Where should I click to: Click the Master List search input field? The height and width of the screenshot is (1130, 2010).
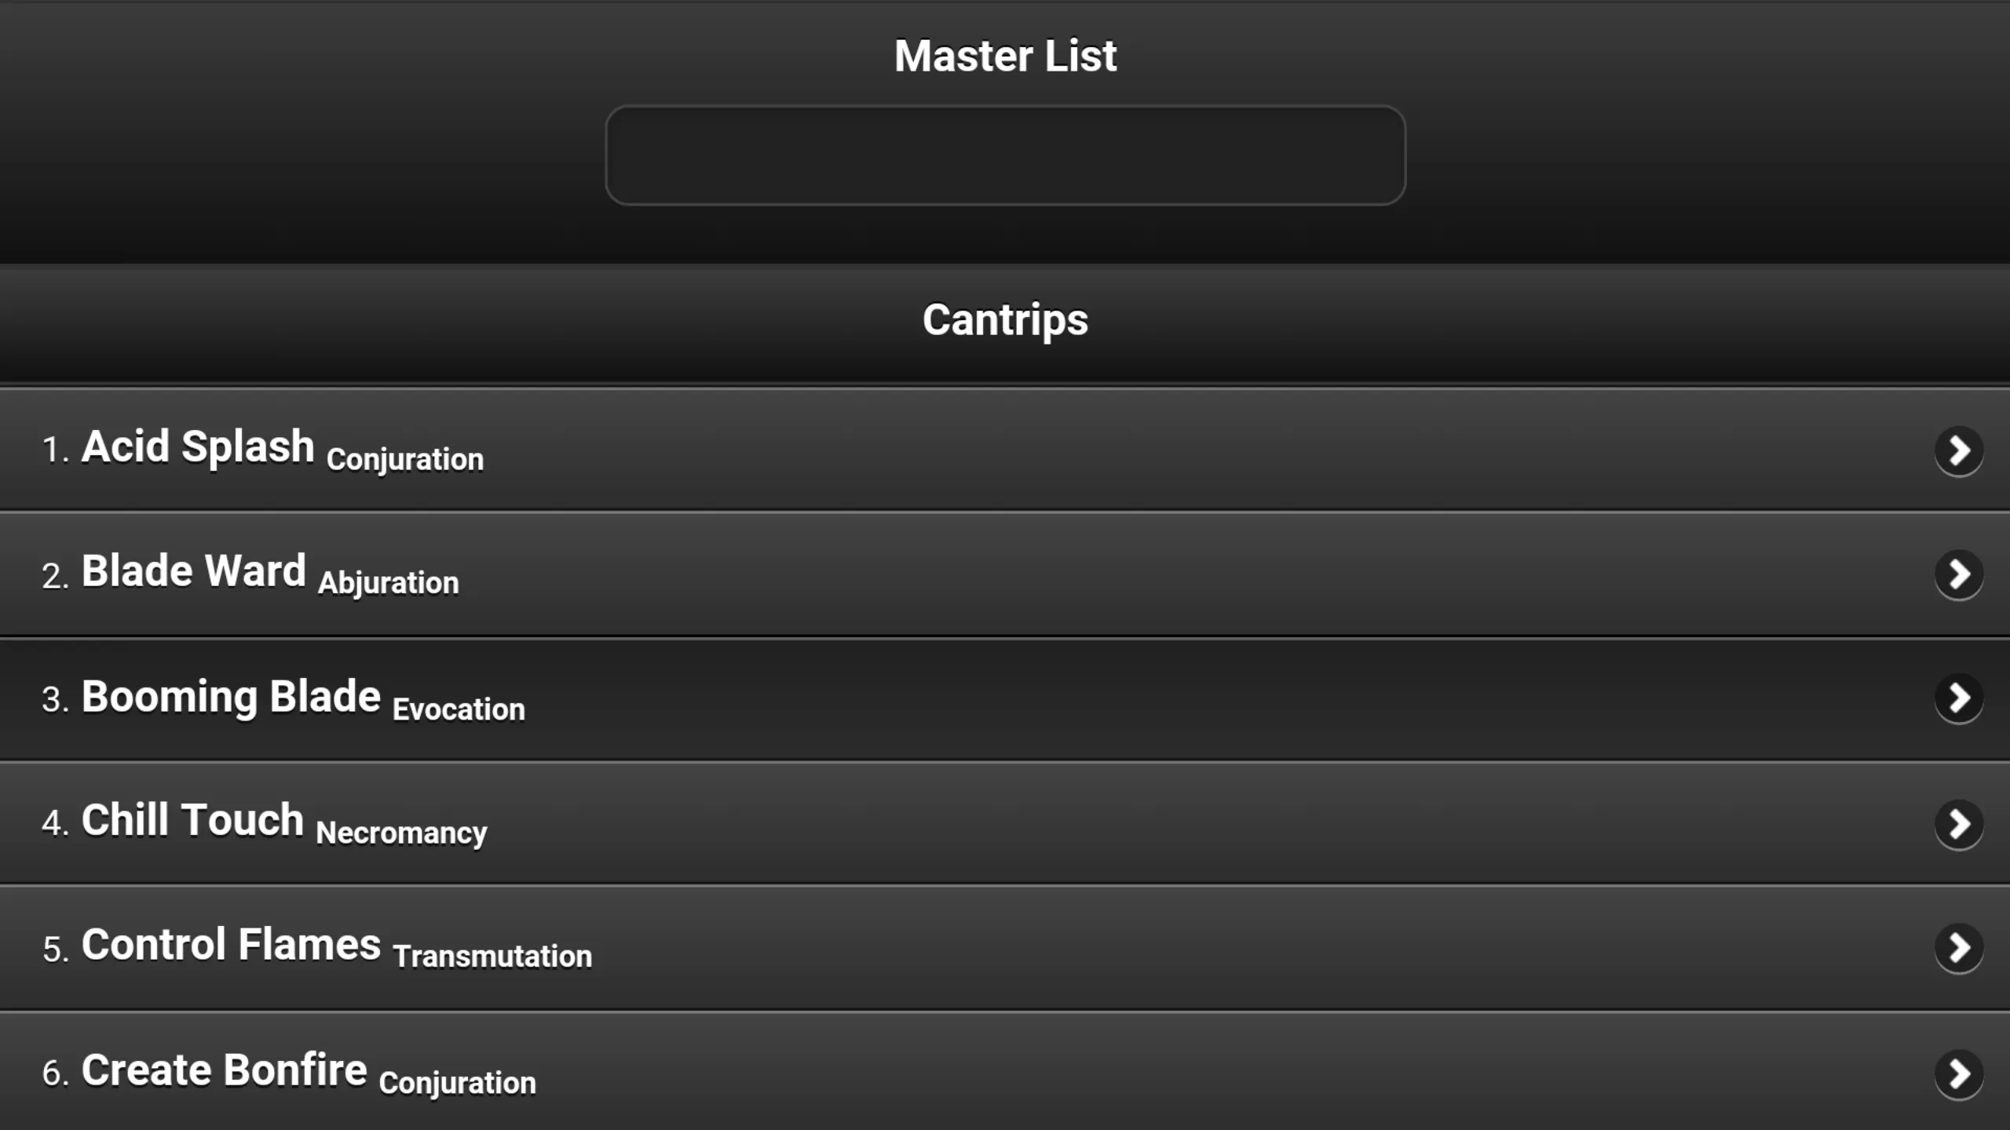click(x=1005, y=155)
